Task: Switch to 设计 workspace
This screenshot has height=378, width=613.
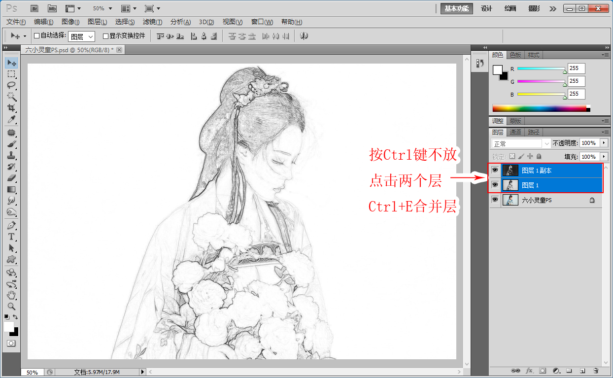Action: 486,8
